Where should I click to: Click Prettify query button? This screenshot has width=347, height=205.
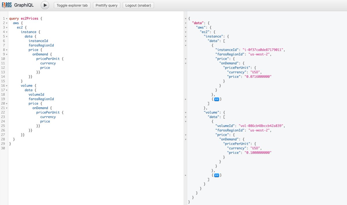pos(106,5)
